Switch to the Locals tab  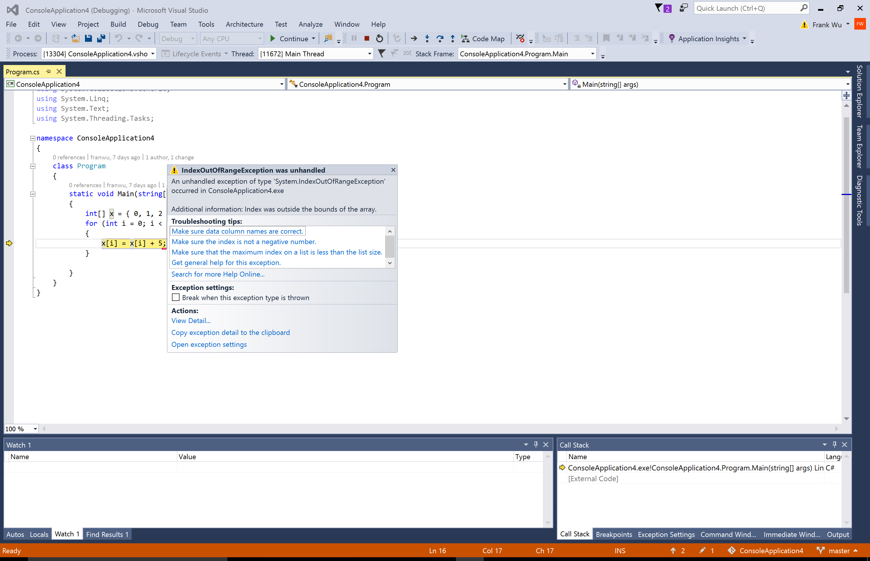click(x=39, y=534)
